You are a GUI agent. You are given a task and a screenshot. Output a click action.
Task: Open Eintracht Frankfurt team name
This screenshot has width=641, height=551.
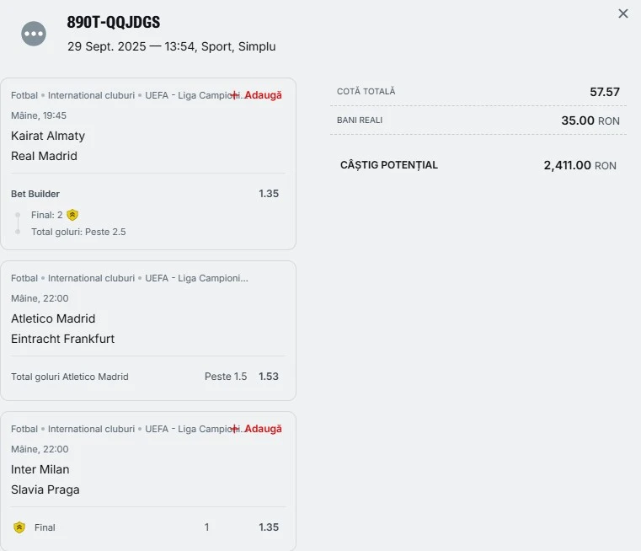coord(63,339)
